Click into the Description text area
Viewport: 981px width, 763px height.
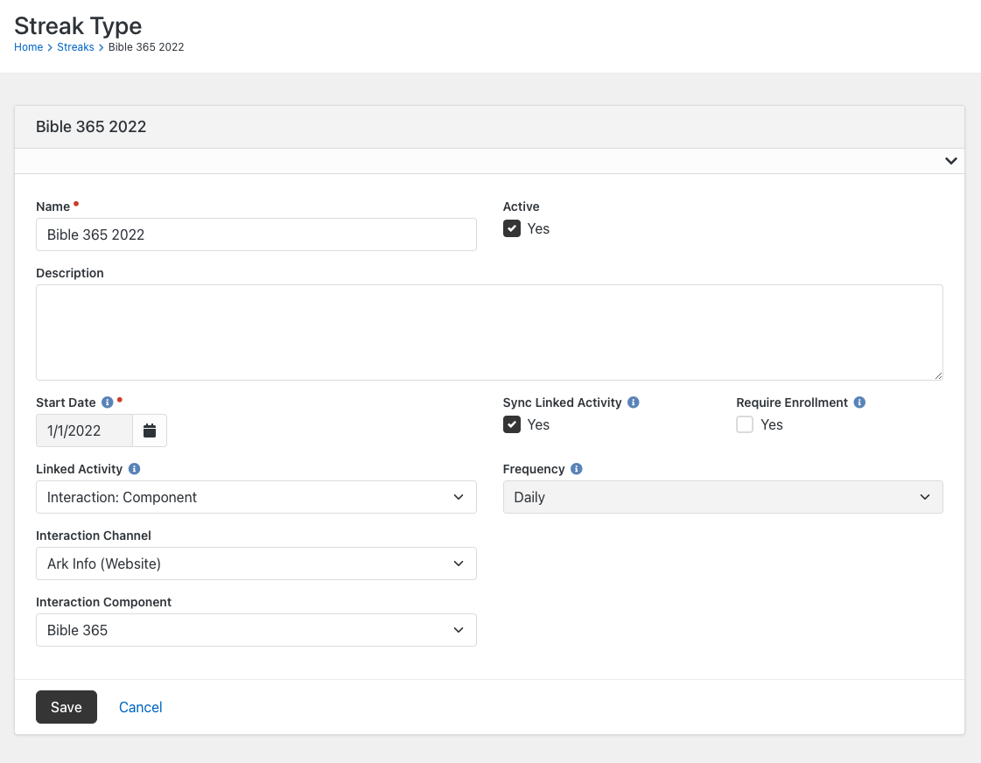(489, 332)
